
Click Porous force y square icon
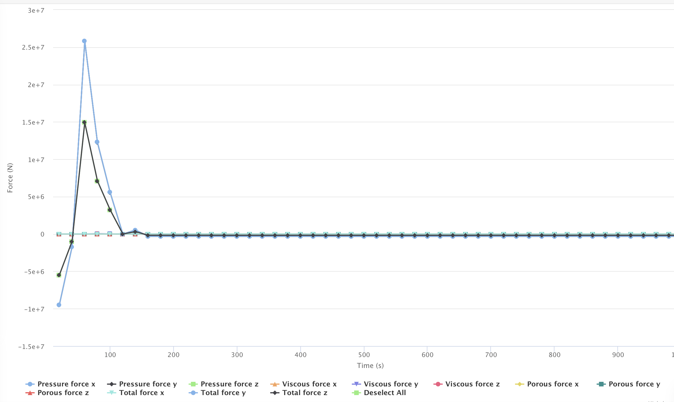[x=601, y=384]
